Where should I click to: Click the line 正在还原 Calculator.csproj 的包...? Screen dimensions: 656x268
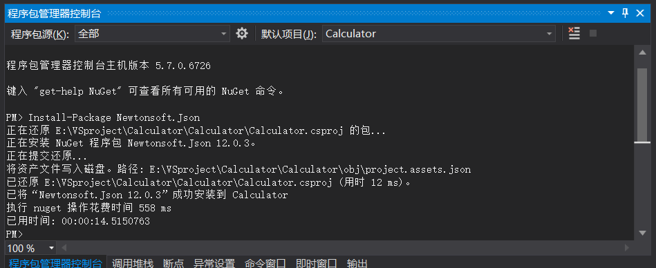(x=196, y=131)
